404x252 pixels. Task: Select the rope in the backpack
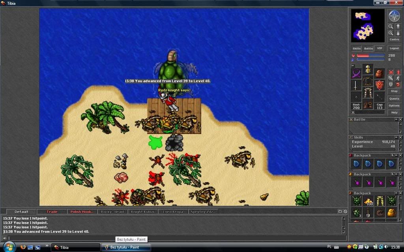380,213
